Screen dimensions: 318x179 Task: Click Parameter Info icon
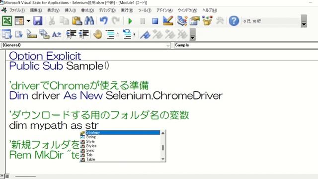pos(44,34)
